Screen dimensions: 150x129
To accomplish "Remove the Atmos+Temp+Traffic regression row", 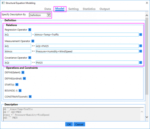I will pyautogui.click(x=140, y=35).
